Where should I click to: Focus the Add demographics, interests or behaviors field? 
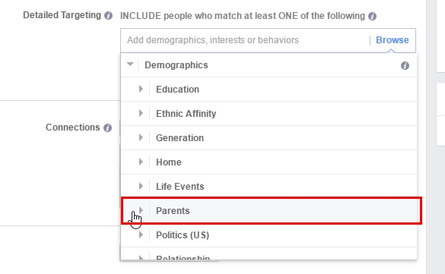pos(245,40)
